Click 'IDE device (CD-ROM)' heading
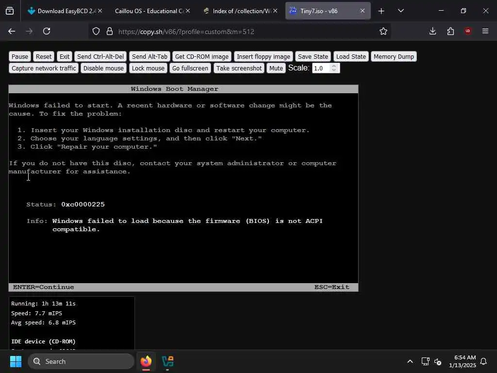Screen dimensions: 497x373 coord(43,341)
